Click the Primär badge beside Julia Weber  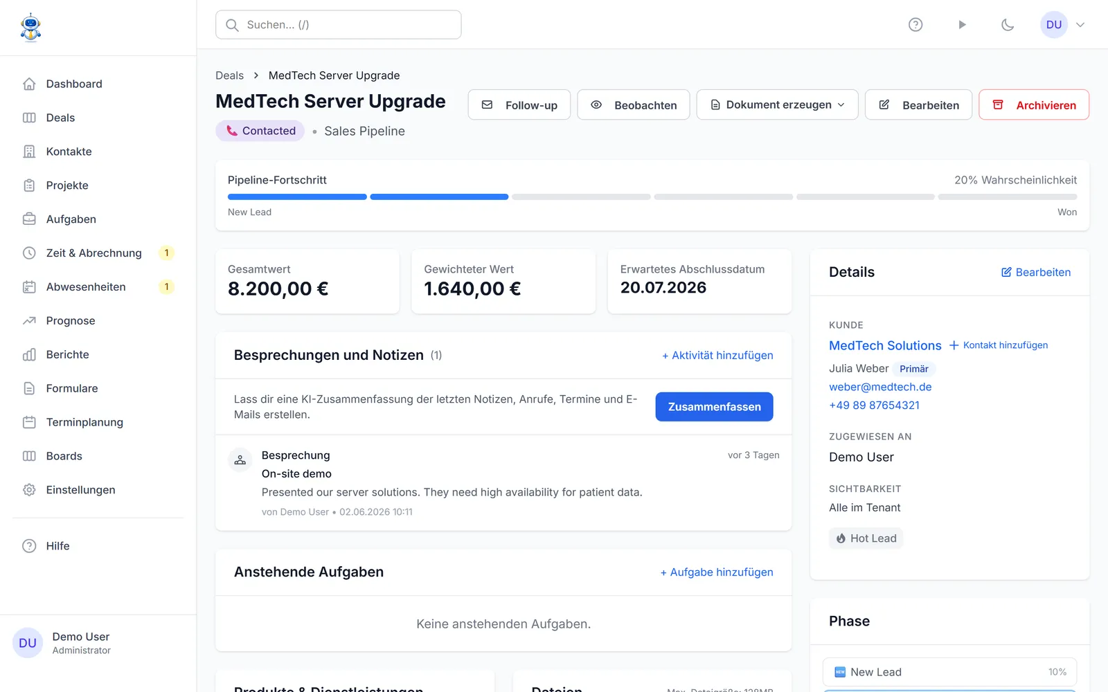pyautogui.click(x=914, y=369)
